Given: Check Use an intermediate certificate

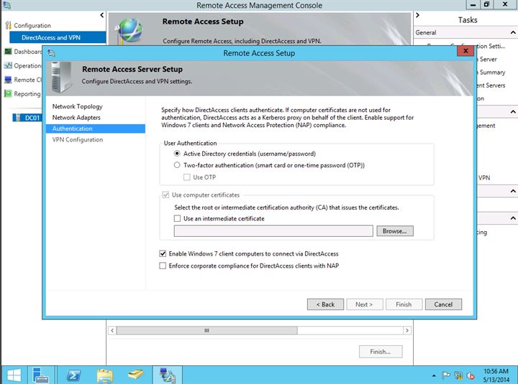Looking at the screenshot, I should tap(178, 218).
